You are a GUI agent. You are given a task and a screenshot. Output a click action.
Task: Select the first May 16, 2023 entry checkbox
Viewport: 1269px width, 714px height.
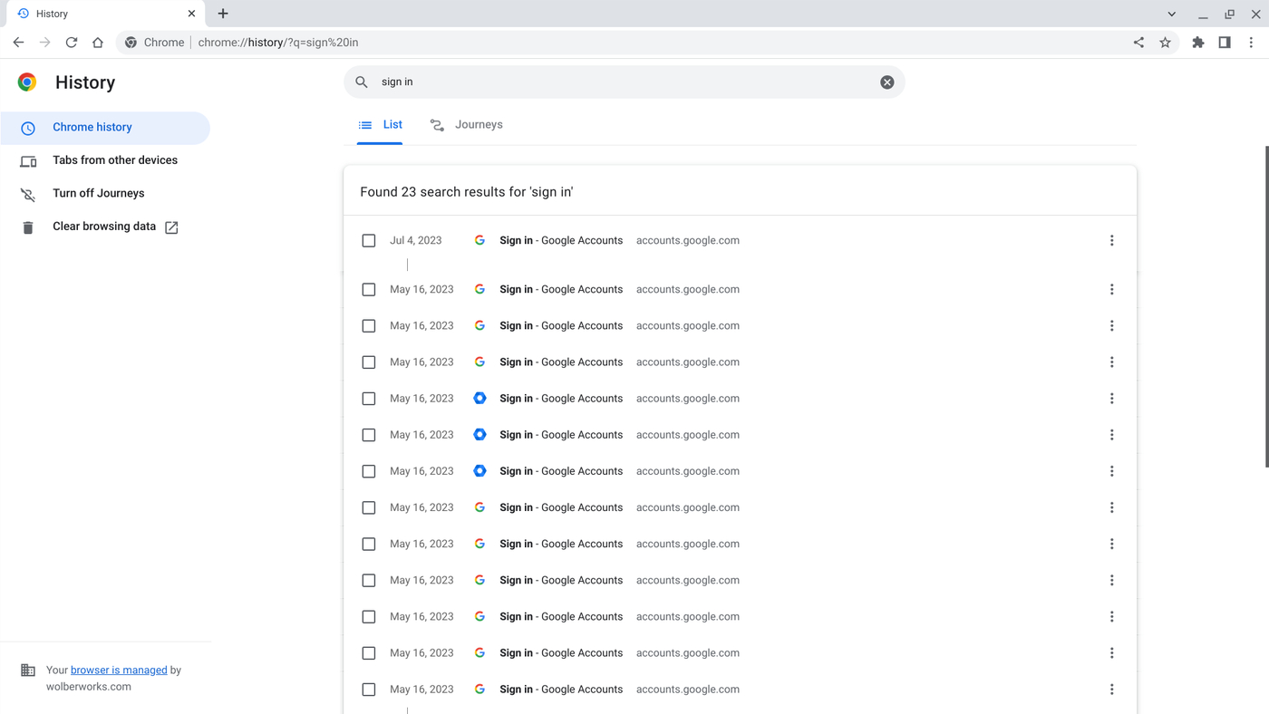369,289
